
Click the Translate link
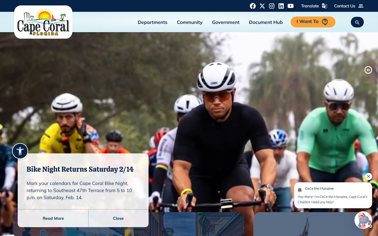click(x=310, y=6)
